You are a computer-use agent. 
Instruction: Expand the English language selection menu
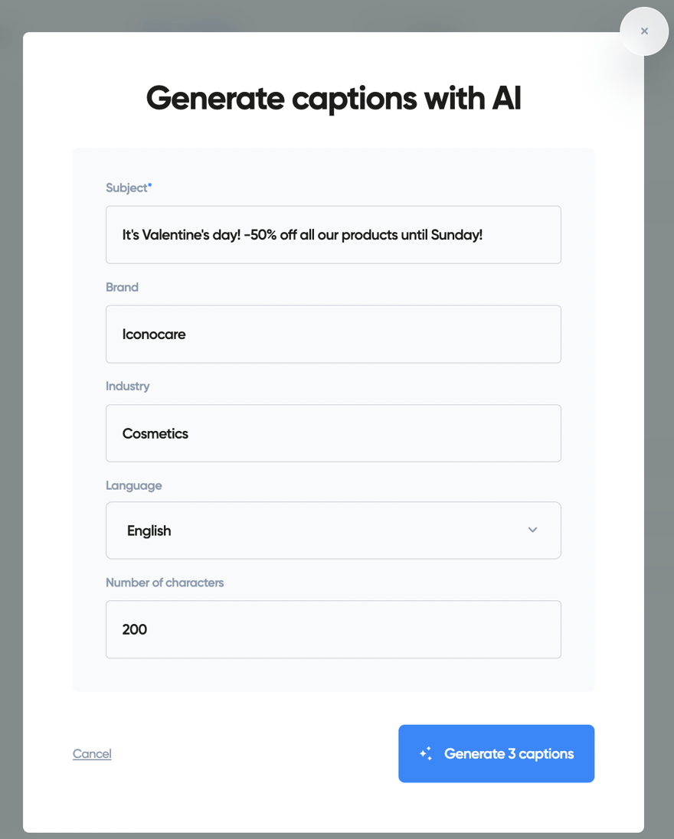(x=333, y=530)
